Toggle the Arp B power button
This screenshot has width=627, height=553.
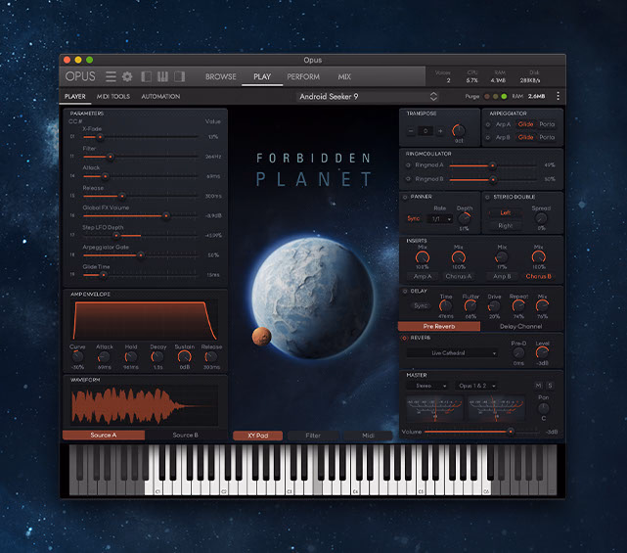tap(488, 137)
